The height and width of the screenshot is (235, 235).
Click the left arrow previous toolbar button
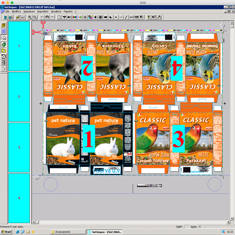click(42, 17)
